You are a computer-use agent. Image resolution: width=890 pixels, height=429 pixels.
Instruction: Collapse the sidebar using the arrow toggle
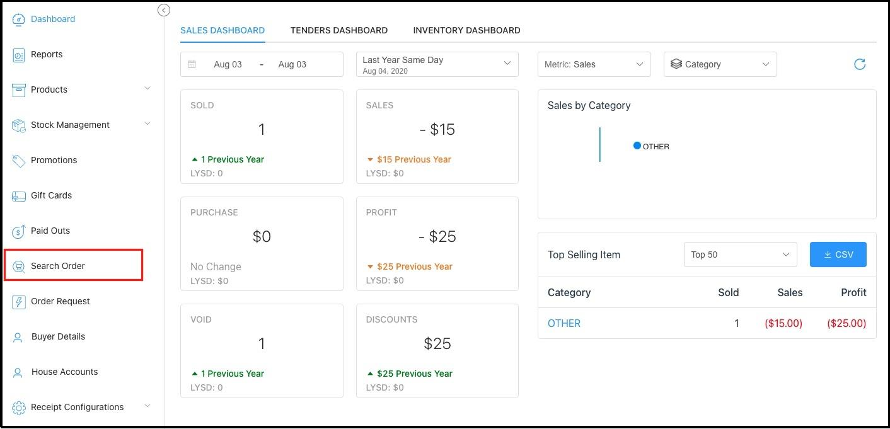[x=163, y=10]
